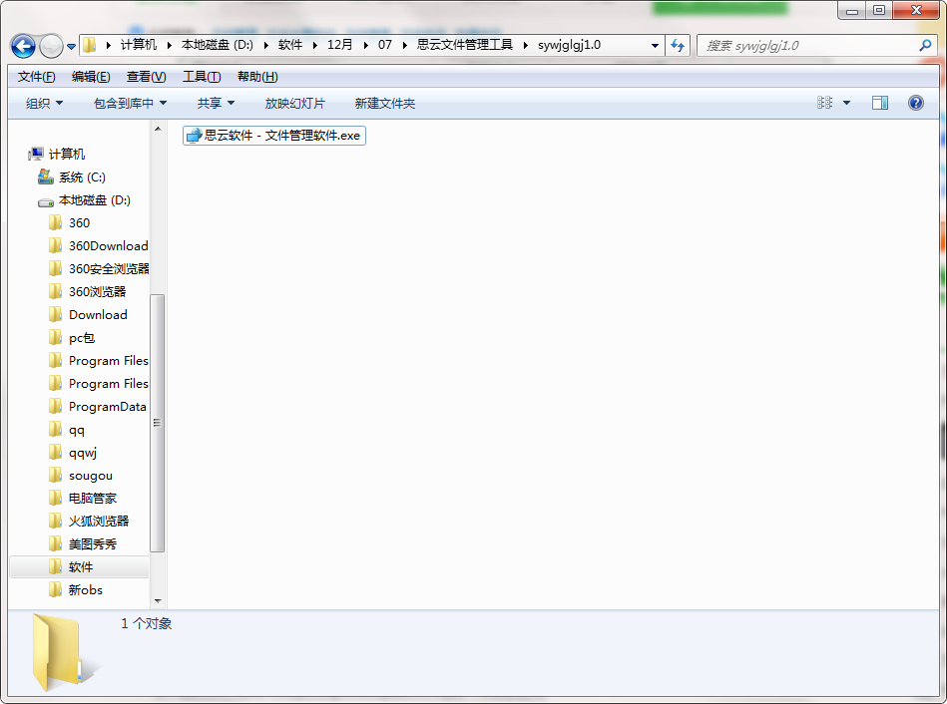Launch 思云软件 - 文件管理软件.exe

(273, 136)
